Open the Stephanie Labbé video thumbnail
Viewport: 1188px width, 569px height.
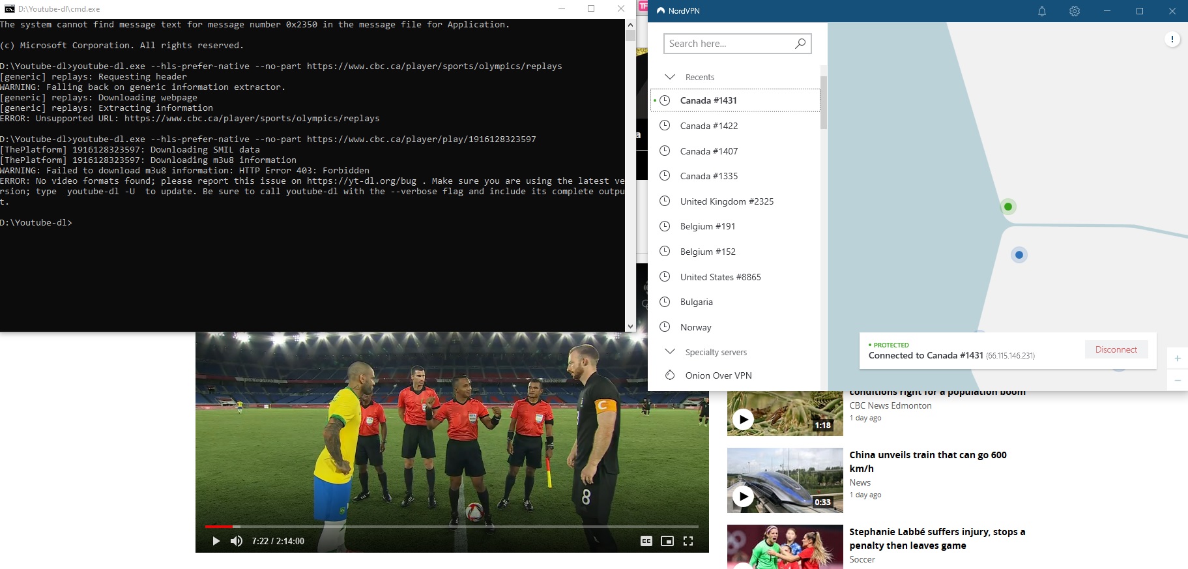(x=785, y=547)
